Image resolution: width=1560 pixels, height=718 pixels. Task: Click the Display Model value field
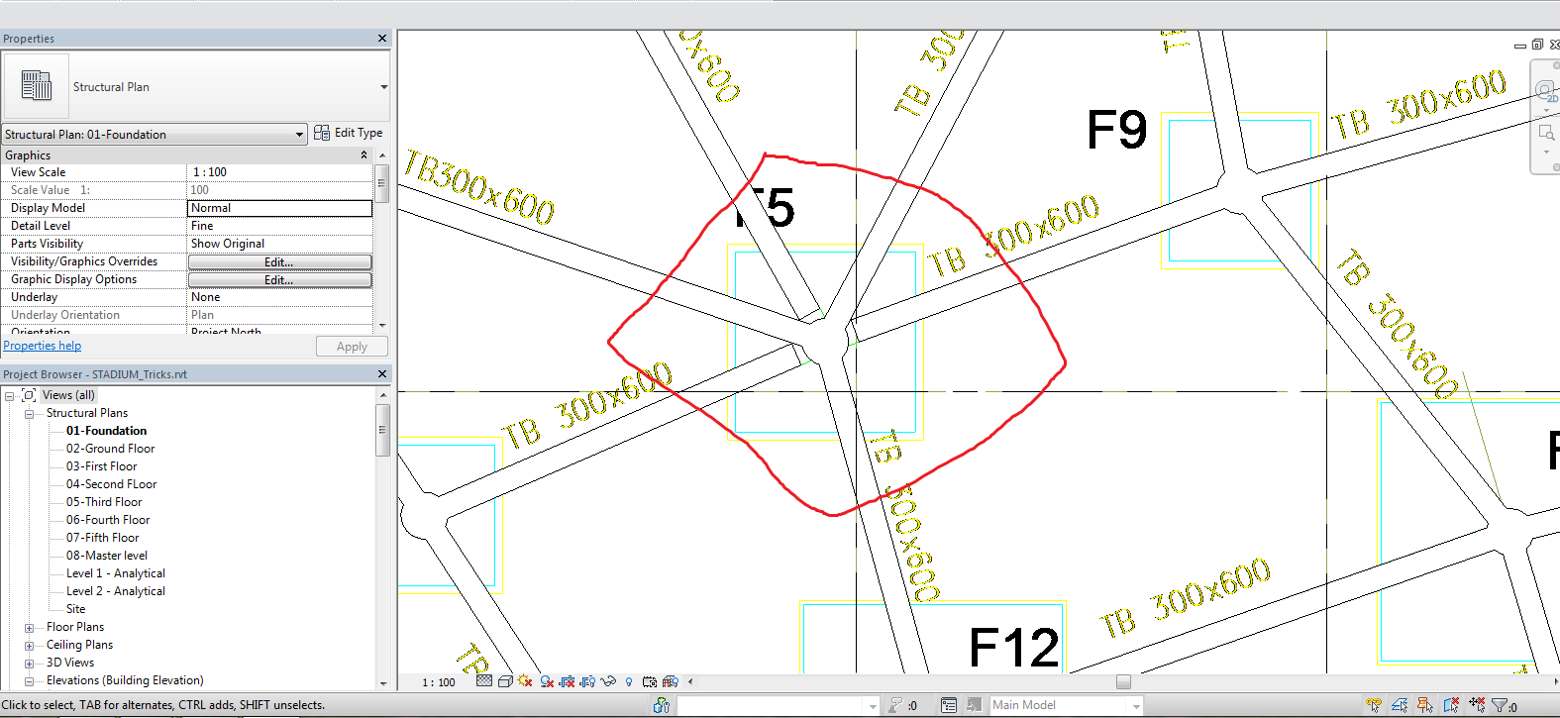[x=280, y=208]
